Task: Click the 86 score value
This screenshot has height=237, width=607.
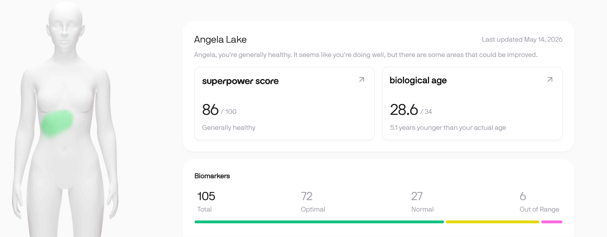Action: point(210,110)
